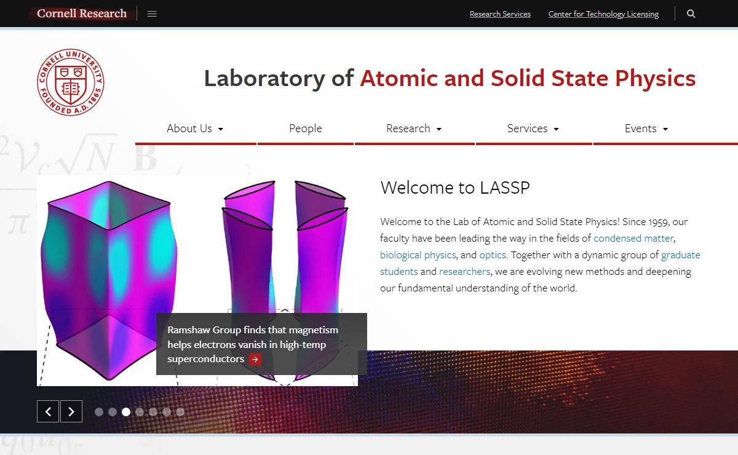738x455 pixels.
Task: Follow the optics link
Action: click(x=493, y=255)
